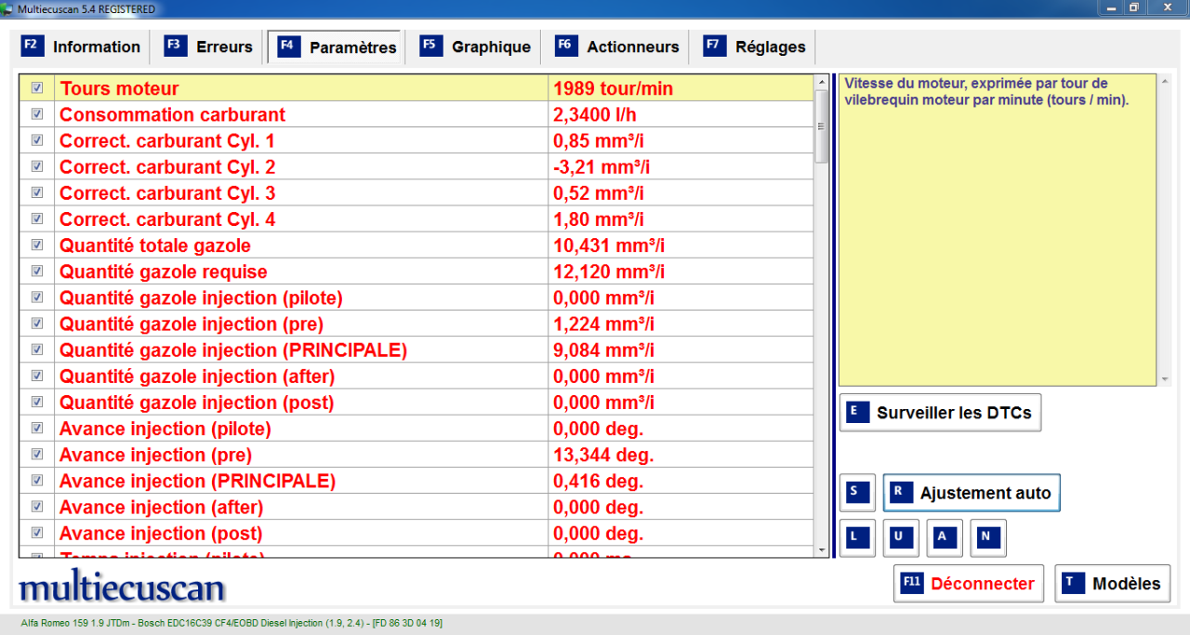Open the Graphique tab
Viewport: 1190px width, 635px height.
coord(476,46)
